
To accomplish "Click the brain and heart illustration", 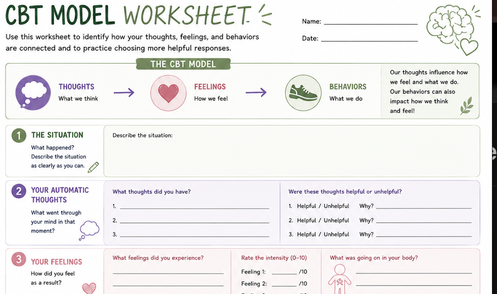I will [454, 29].
